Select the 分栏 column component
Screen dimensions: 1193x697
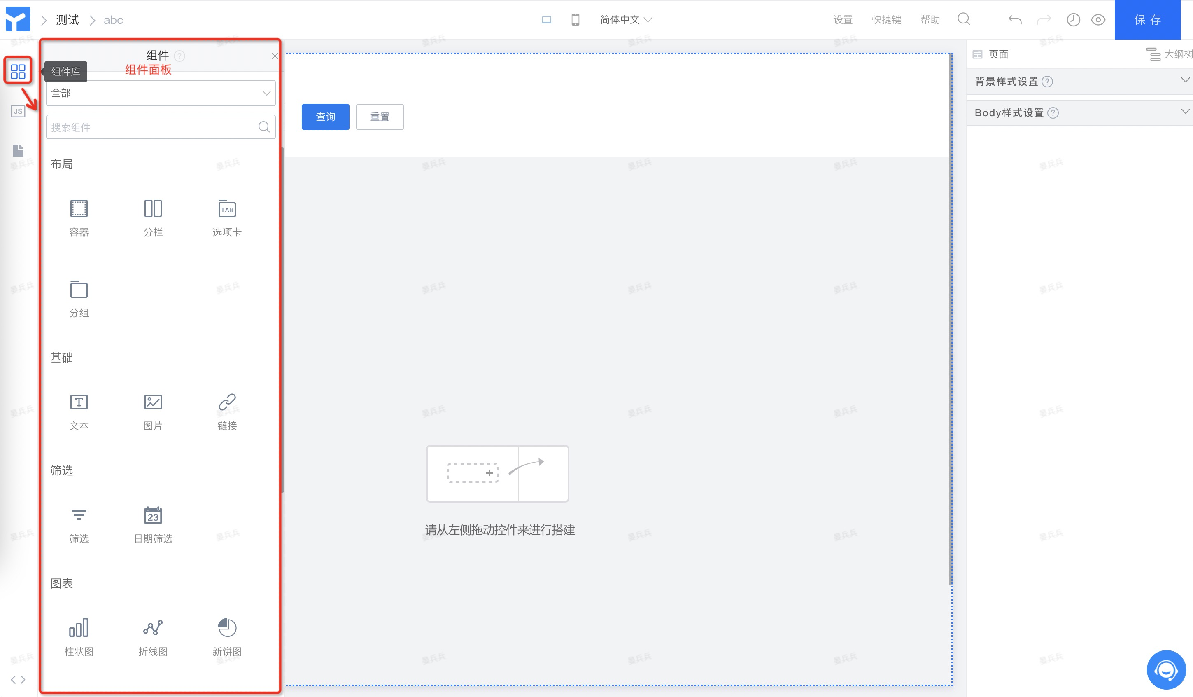point(153,218)
